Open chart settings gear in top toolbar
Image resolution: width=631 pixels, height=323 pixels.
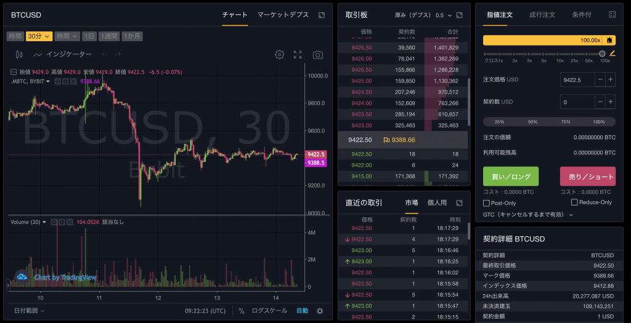click(279, 55)
